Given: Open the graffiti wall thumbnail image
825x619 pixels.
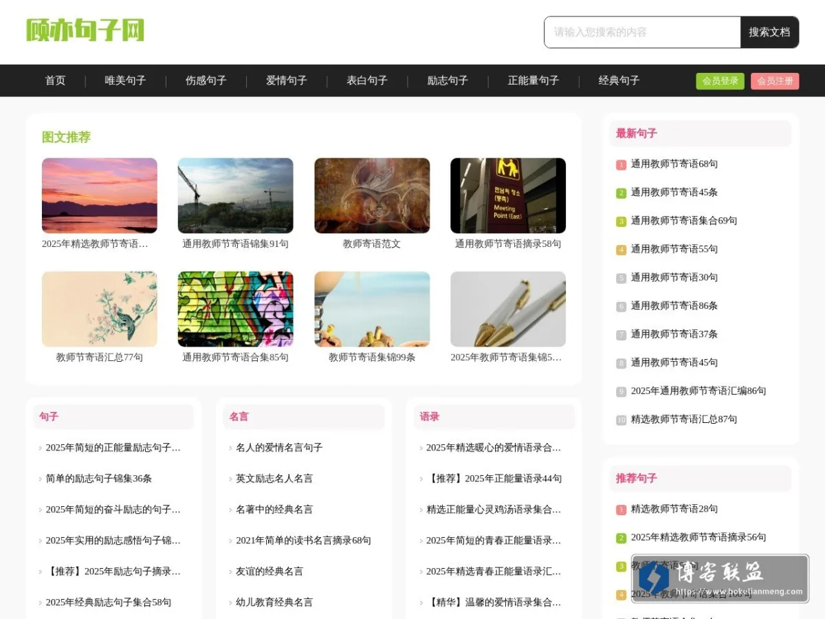Looking at the screenshot, I should (x=236, y=309).
